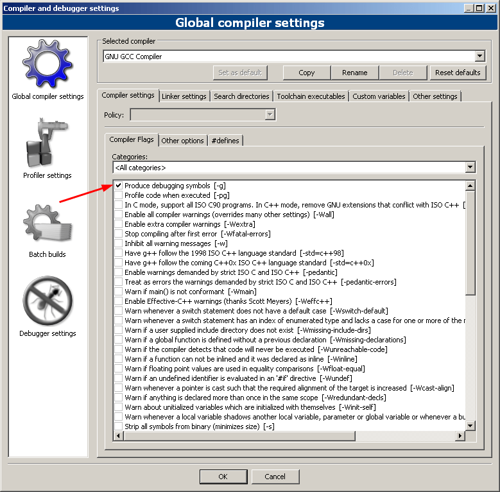Screen dimensions: 500x492
Task: Tick the [-Wswitch-default] warning checkbox
Action: click(119, 311)
